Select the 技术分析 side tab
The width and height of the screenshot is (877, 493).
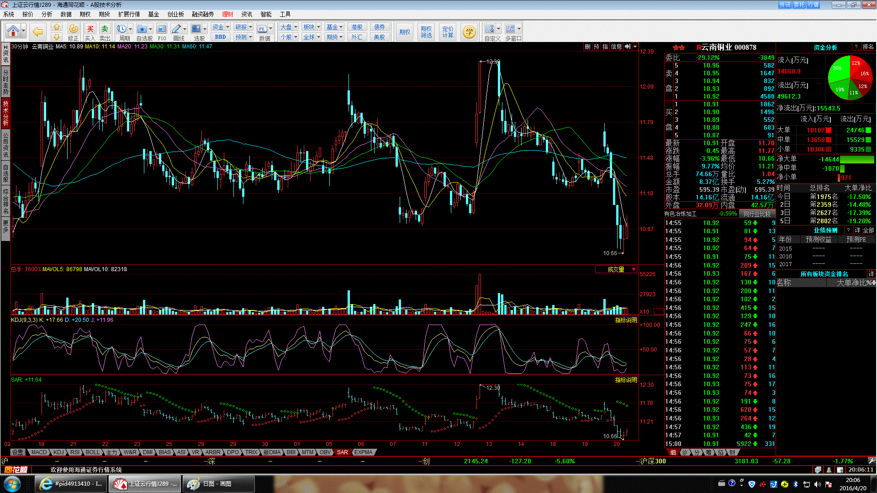[x=5, y=112]
